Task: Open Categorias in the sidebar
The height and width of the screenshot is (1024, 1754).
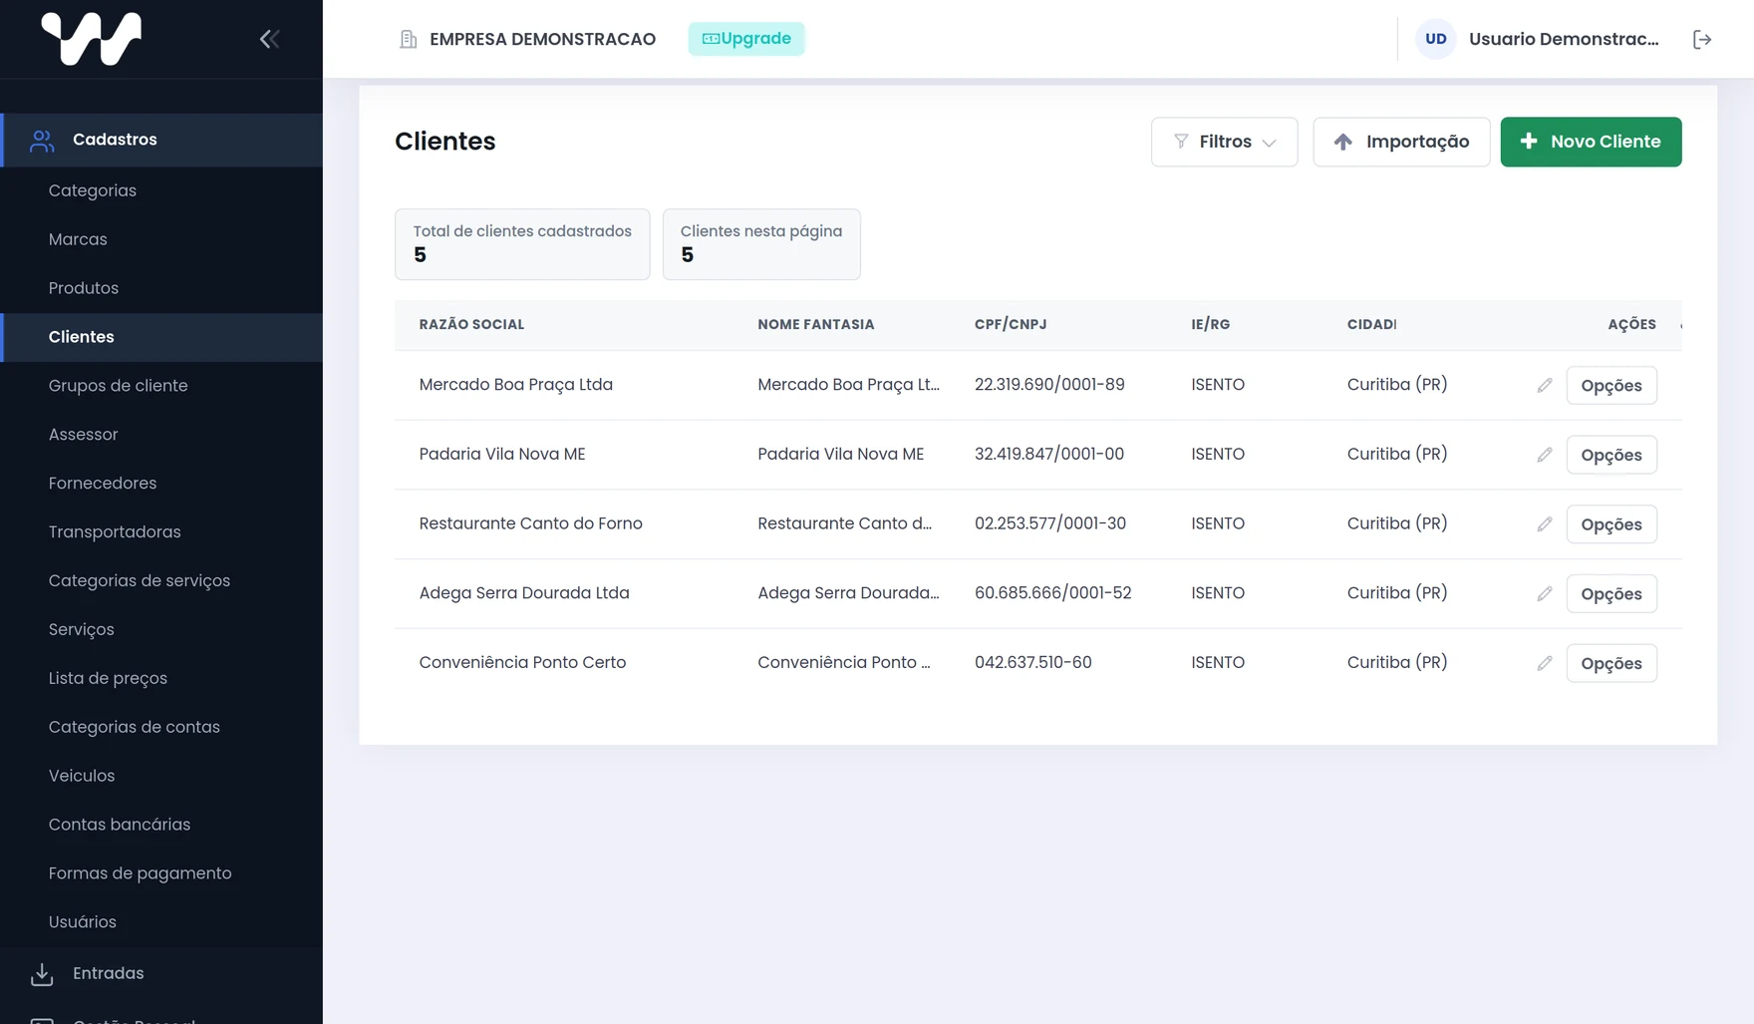Action: click(93, 190)
